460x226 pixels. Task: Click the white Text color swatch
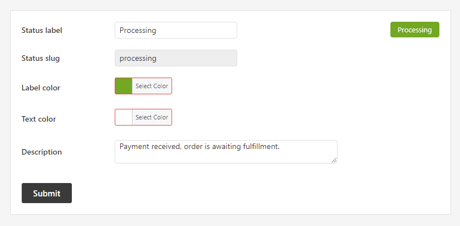[124, 117]
